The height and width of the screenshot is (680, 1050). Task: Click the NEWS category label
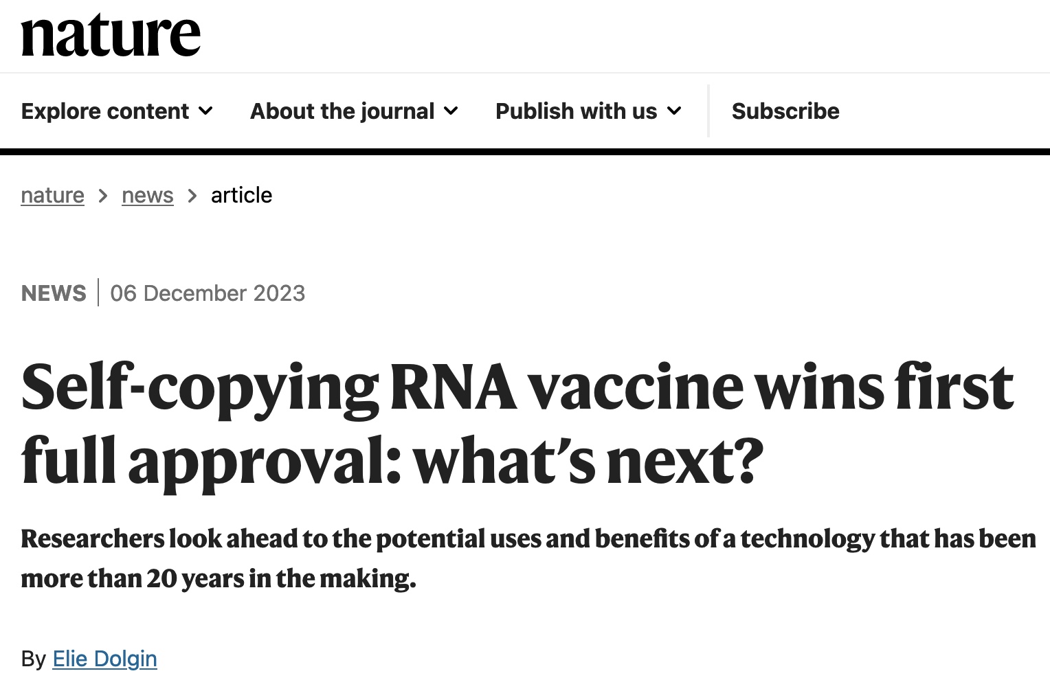(54, 293)
